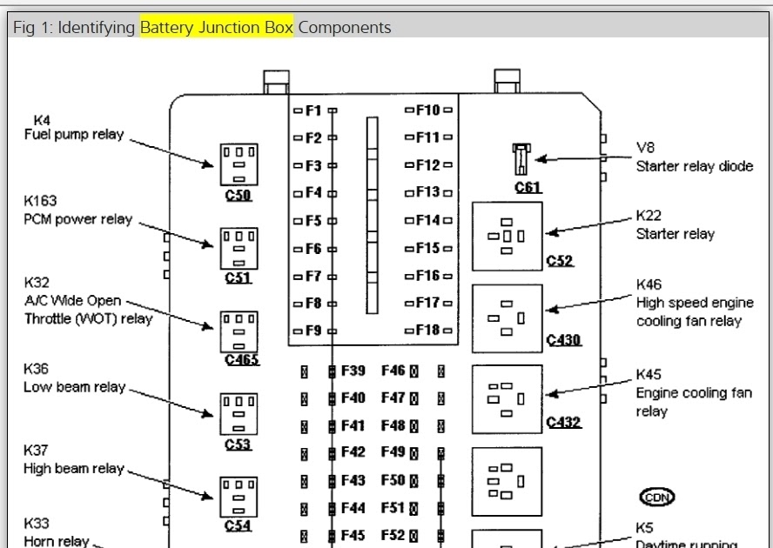773x548 pixels.
Task: Click fuse label F3
Action: tap(313, 165)
